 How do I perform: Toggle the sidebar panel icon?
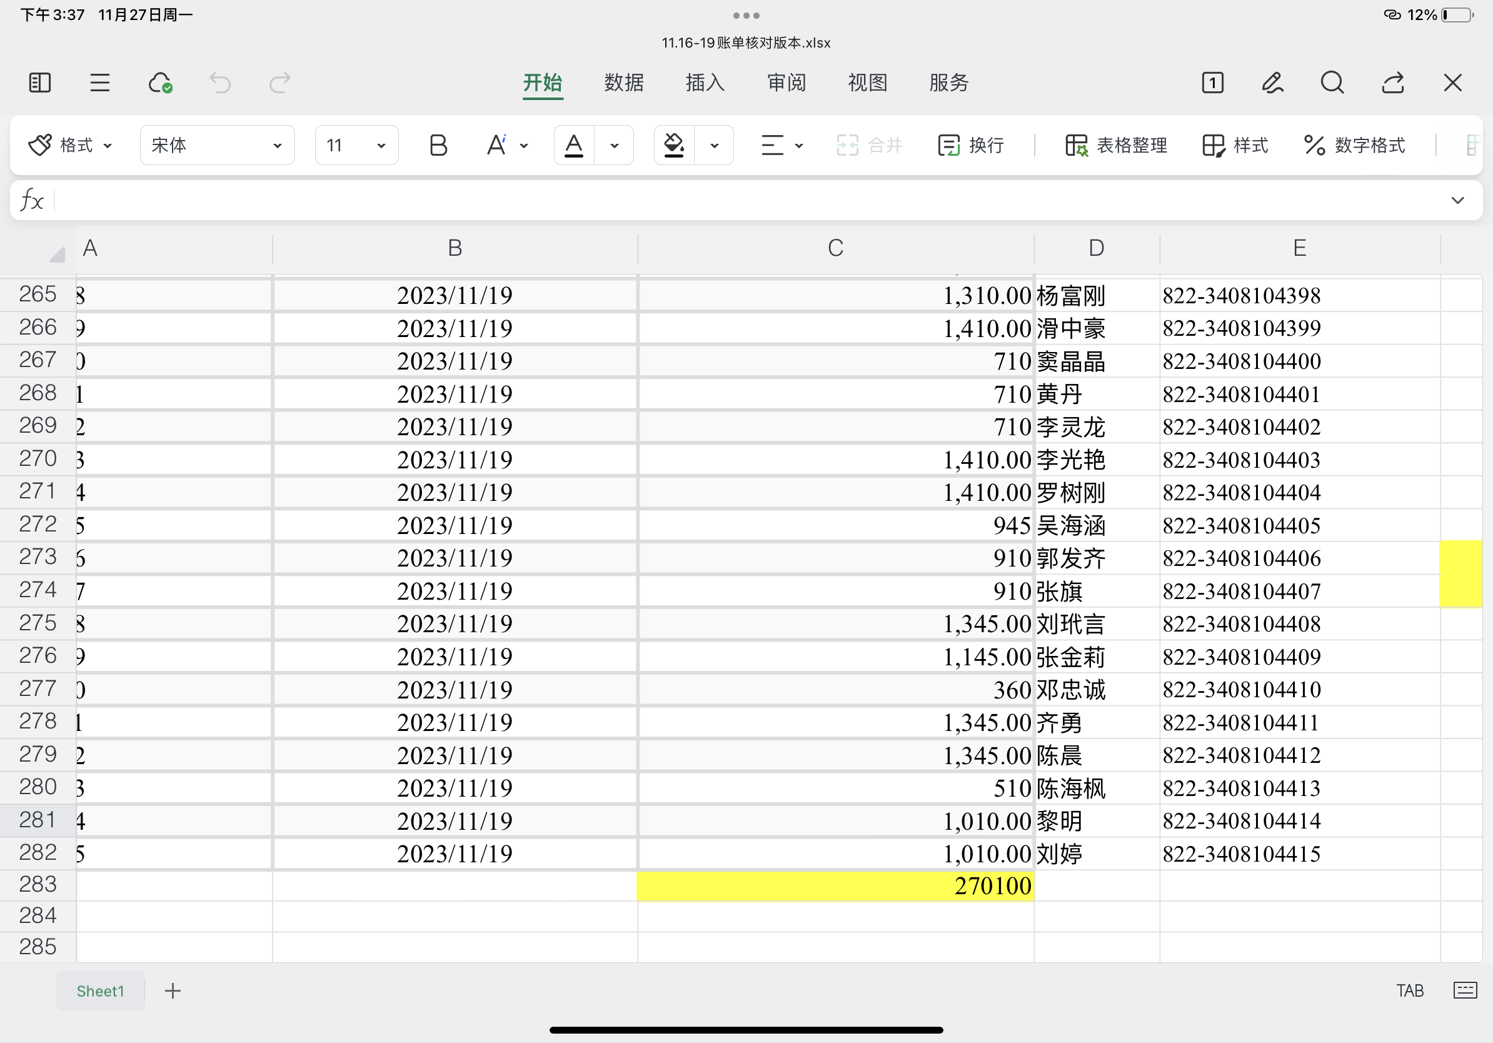tap(39, 83)
